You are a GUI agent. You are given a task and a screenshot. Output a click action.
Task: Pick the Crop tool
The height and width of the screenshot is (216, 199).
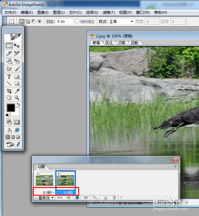coord(9,91)
